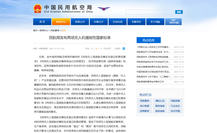Screen dimensions: 217x133
Task: Open hot item 民航局调研督导定点帮扶工作
Action: pyautogui.click(x=150, y=82)
